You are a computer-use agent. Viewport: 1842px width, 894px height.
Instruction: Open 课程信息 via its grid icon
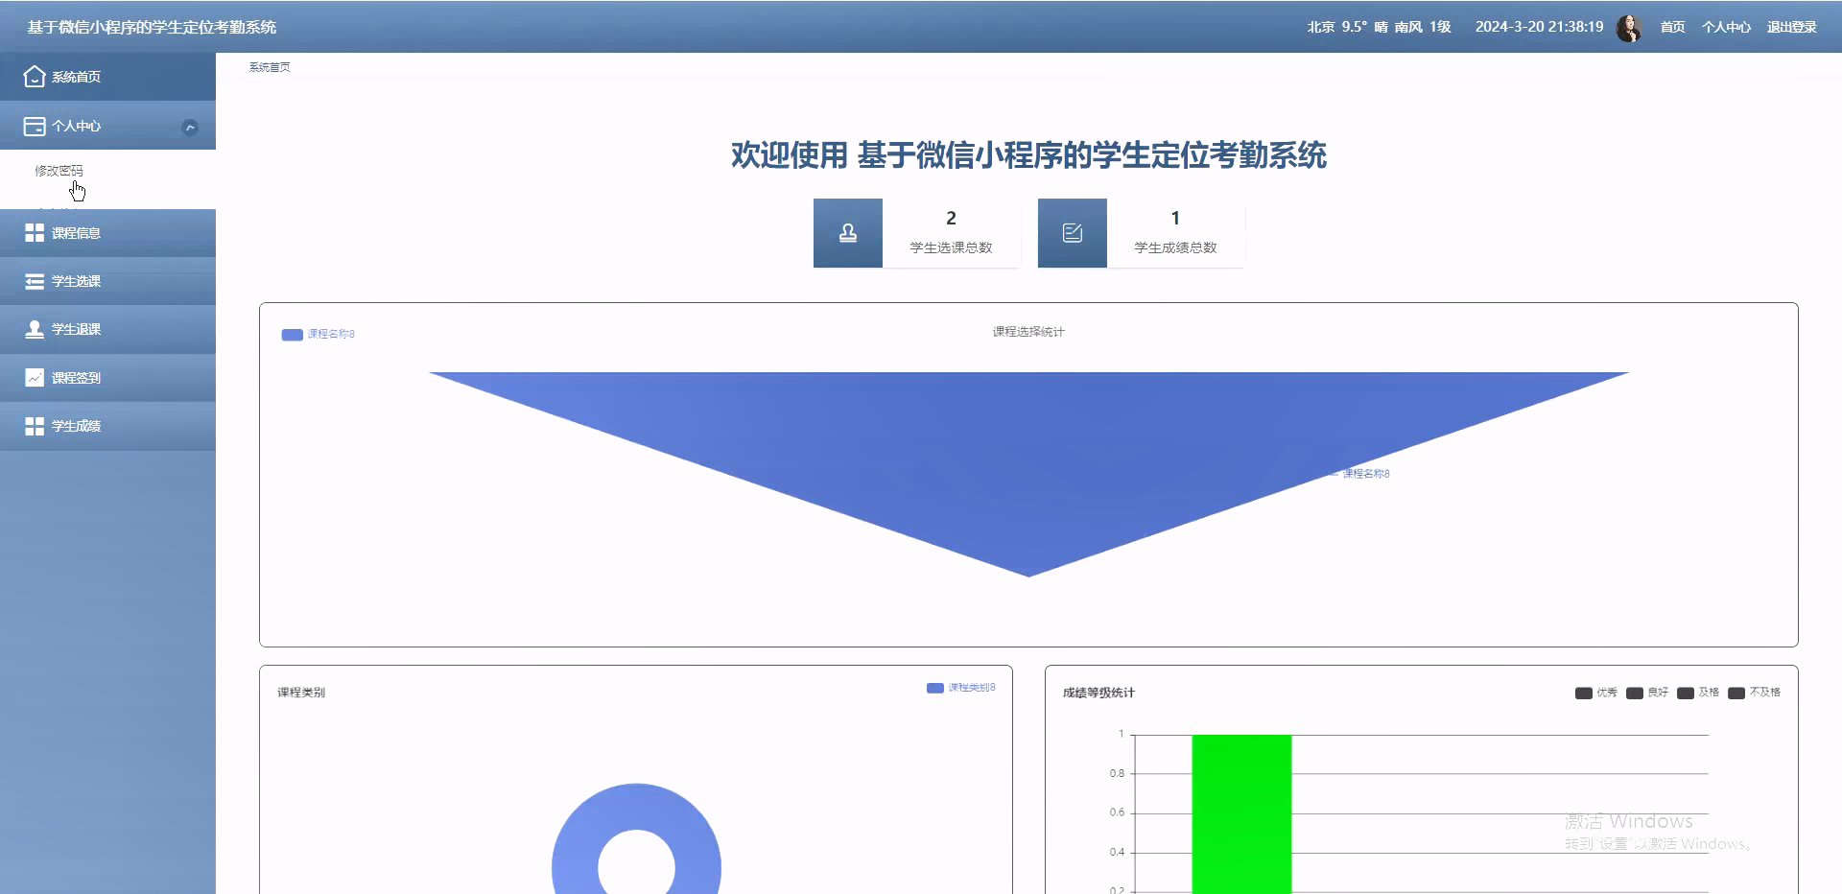pyautogui.click(x=34, y=232)
